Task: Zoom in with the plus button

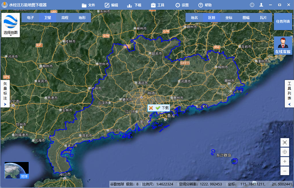Action: (x=285, y=161)
